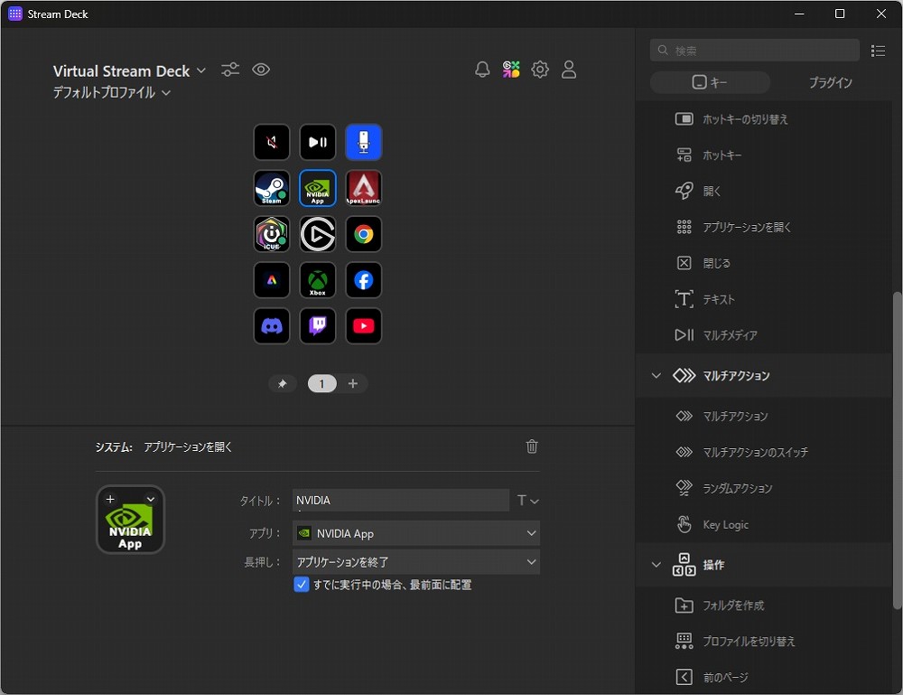
Task: Click plus on key icon preview
Action: click(110, 499)
